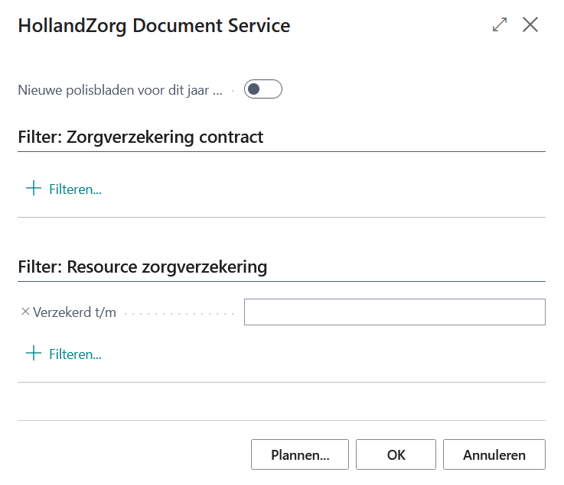The height and width of the screenshot is (485, 564).
Task: Click the plus icon under Resource zorgverzekering
Action: pyautogui.click(x=33, y=354)
